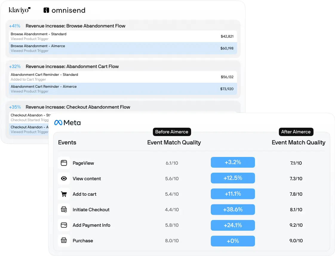Click the Event Match Quality header under Before Aimerce
Viewport: 335px width, 256px height.
174,142
